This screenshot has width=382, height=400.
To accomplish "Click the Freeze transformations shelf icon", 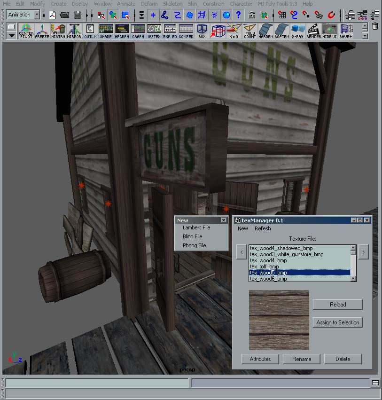I will [42, 31].
